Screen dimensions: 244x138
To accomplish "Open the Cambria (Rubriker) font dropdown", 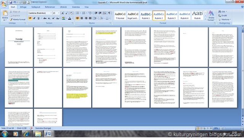I will tap(40, 13).
